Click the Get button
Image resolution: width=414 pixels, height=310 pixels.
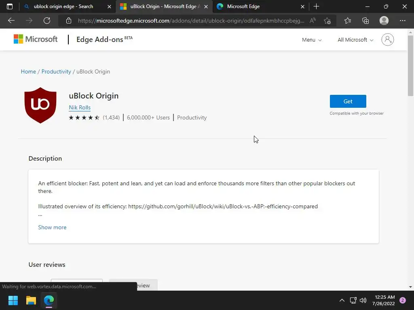[x=348, y=101]
